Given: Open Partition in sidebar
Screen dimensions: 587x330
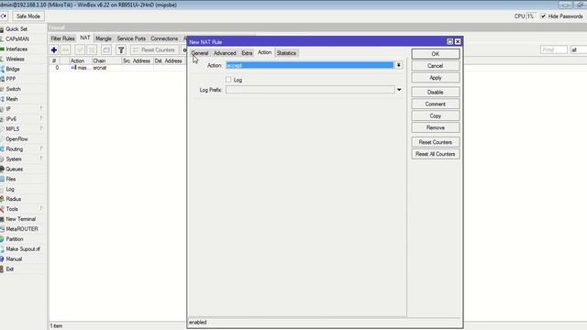Looking at the screenshot, I should pos(15,239).
